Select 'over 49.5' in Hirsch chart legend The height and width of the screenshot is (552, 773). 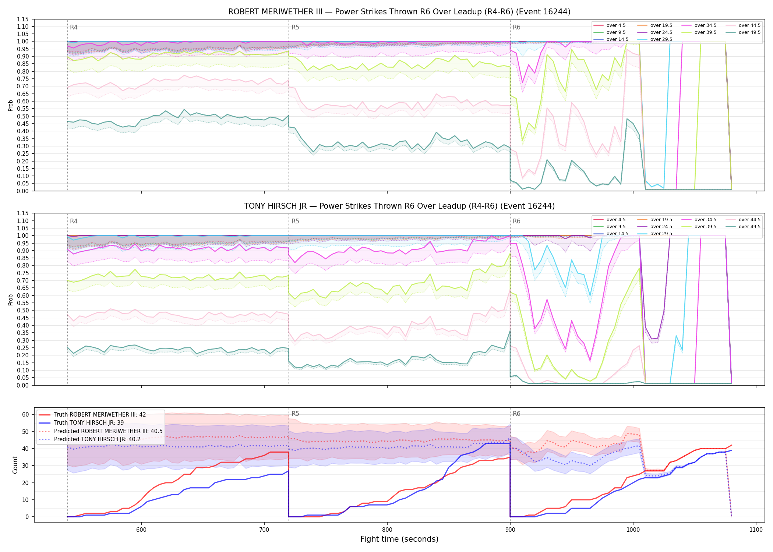pos(743,227)
